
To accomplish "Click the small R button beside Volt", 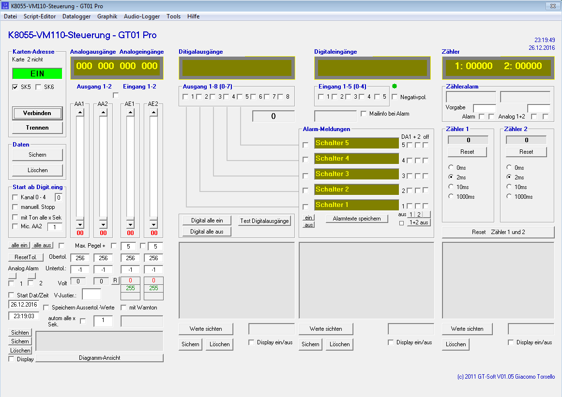I will click(x=115, y=280).
